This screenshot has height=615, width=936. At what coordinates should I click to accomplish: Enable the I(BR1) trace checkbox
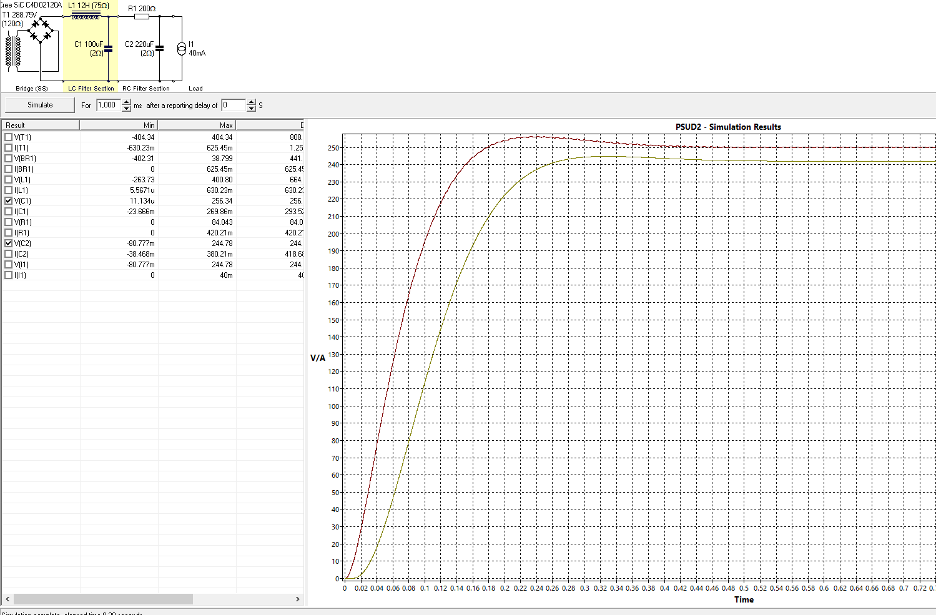click(x=8, y=169)
